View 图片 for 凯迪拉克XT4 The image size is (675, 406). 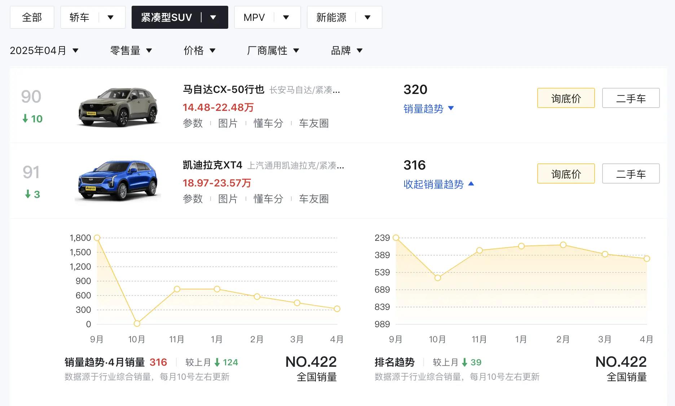click(x=228, y=199)
